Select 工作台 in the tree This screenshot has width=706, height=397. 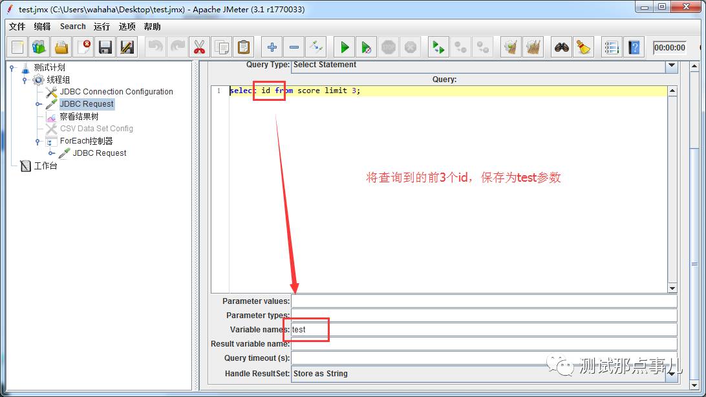tap(45, 166)
